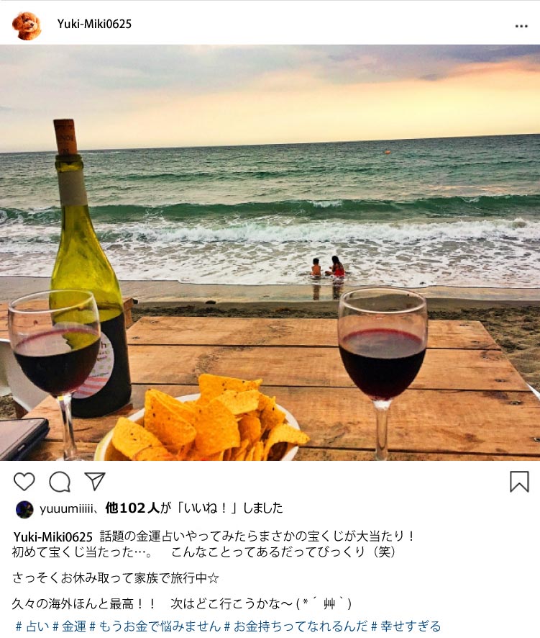
Task: Click the wine bottle in the photo
Action: point(88,269)
